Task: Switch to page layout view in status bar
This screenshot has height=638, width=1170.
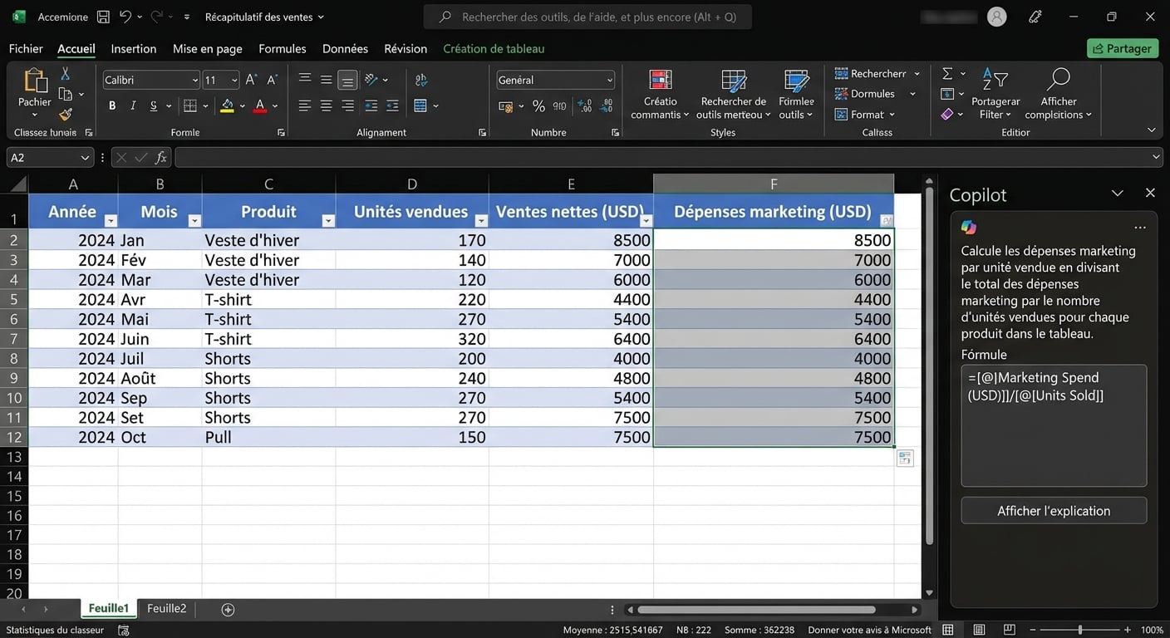Action: 979,630
